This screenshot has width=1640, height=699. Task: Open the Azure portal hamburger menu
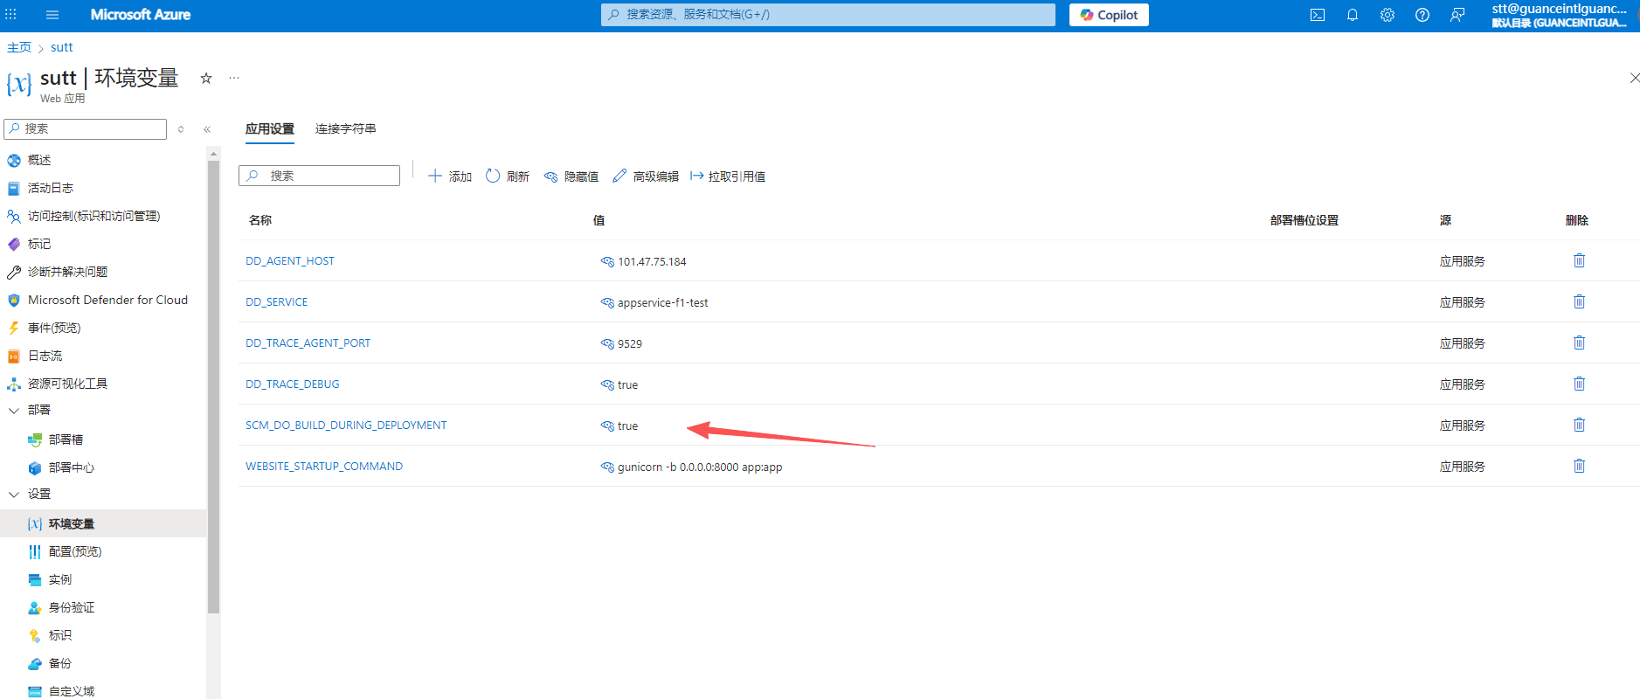pos(52,15)
